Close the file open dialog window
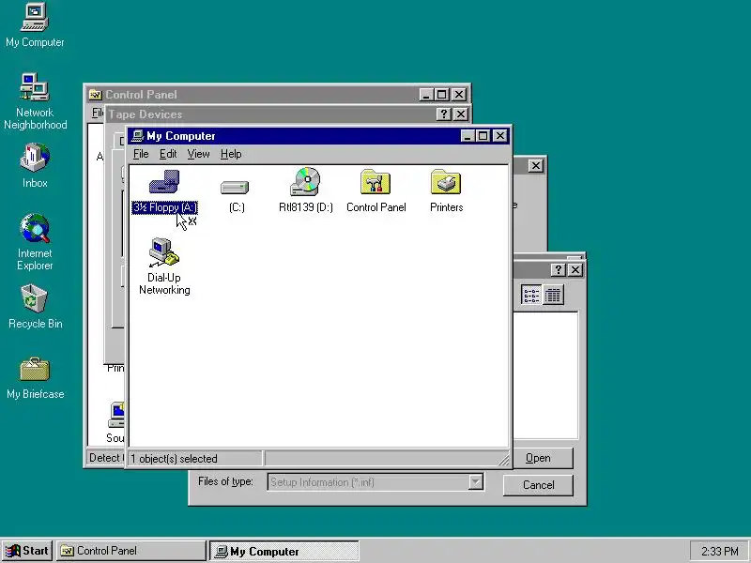 [x=575, y=270]
